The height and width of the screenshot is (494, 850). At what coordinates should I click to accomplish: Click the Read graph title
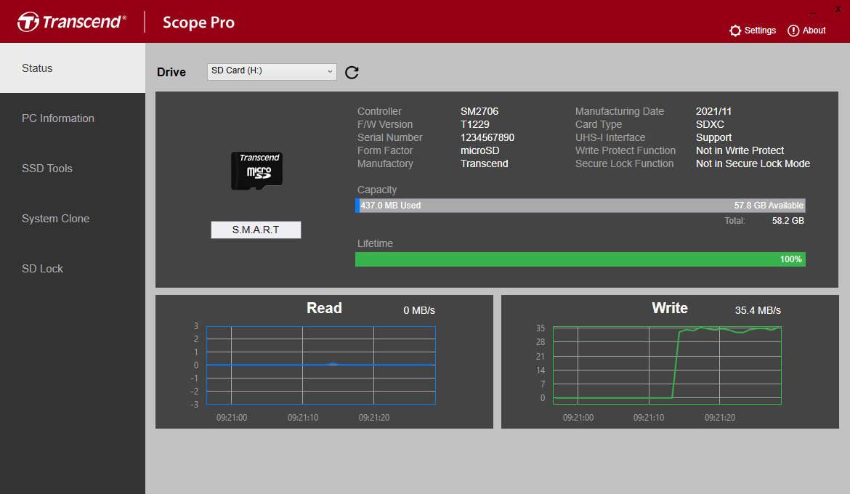pyautogui.click(x=324, y=308)
